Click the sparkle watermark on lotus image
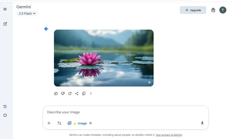This screenshot has height=139, width=232. 149,82
